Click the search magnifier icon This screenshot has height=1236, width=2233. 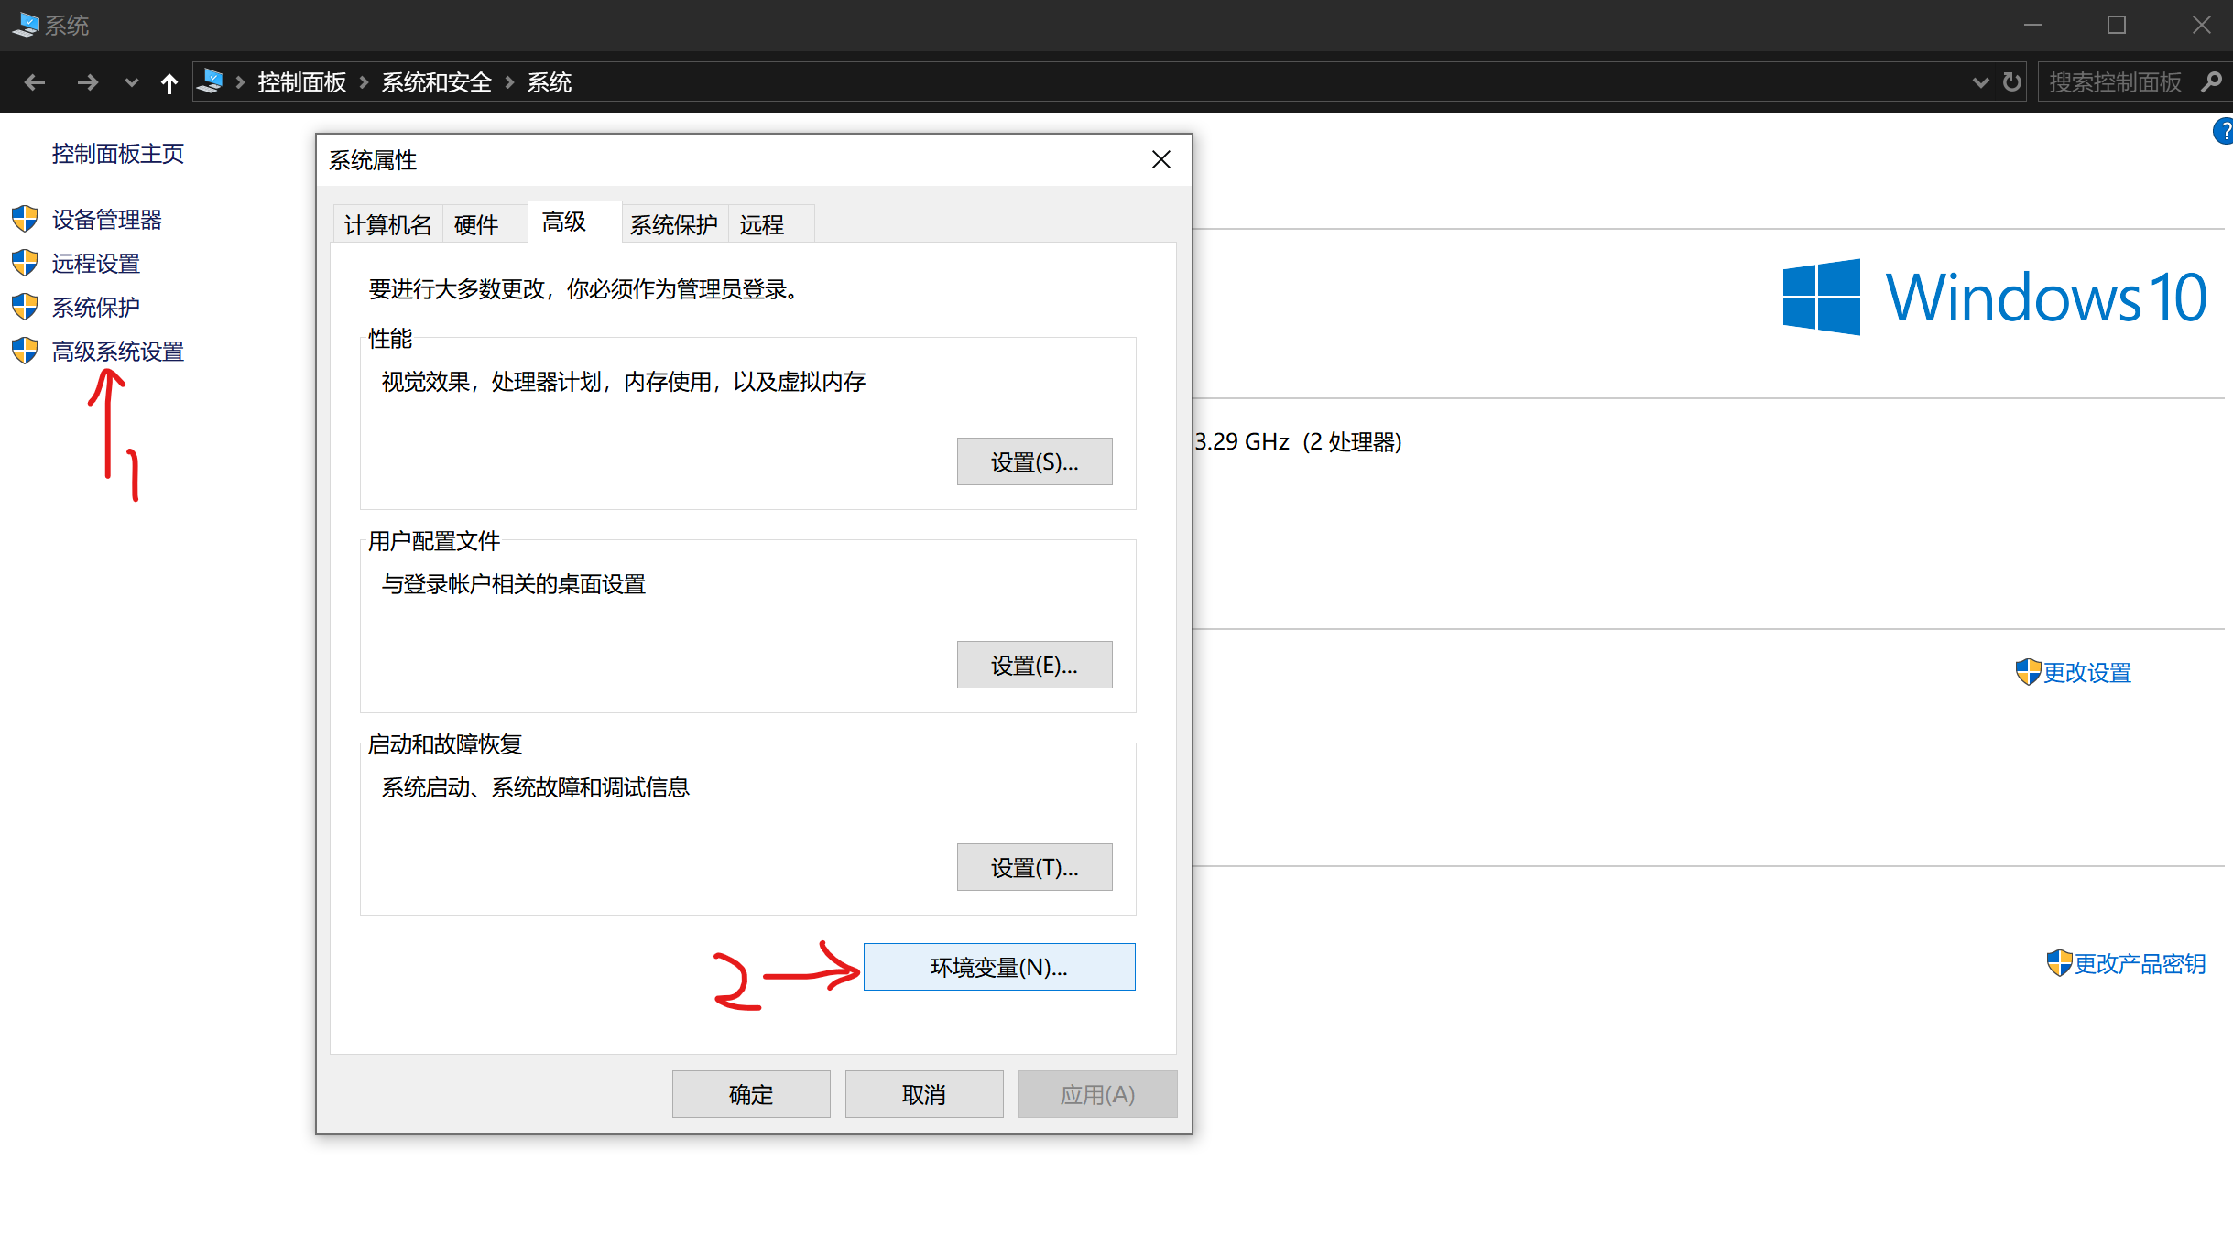tap(2211, 82)
